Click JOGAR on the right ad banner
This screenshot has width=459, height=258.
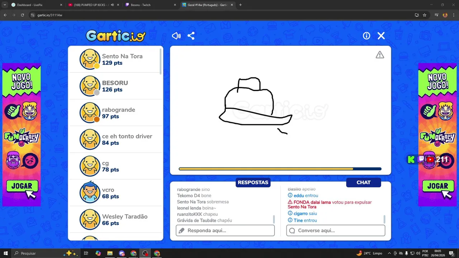(x=437, y=186)
